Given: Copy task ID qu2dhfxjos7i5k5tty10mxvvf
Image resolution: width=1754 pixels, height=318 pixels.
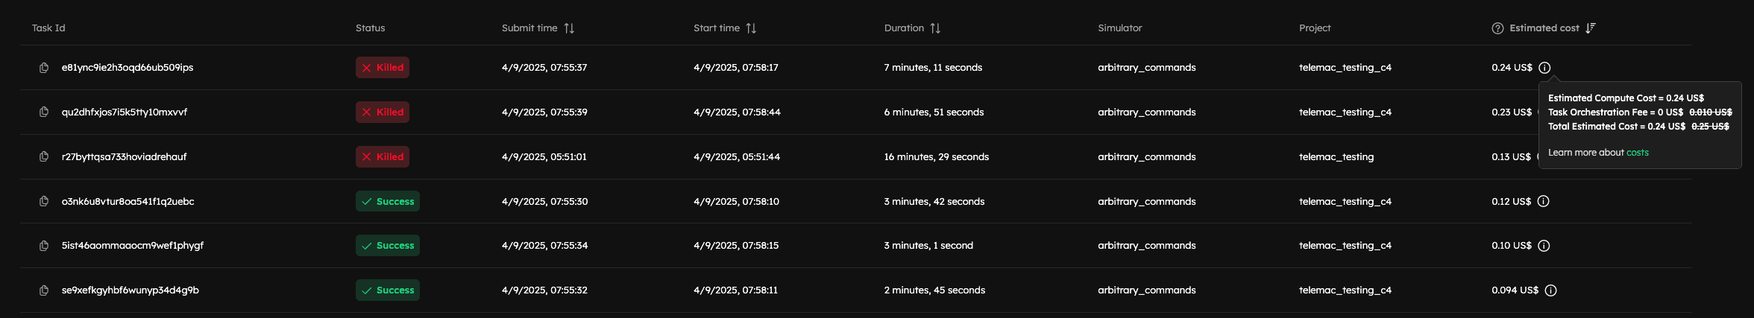Looking at the screenshot, I should [44, 112].
